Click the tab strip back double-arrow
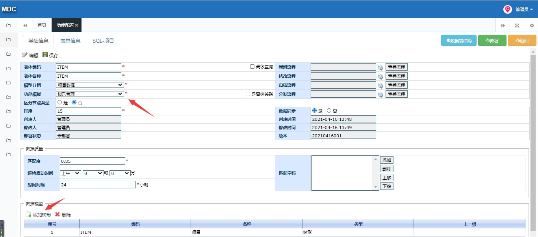538x237 pixels. click(x=25, y=25)
